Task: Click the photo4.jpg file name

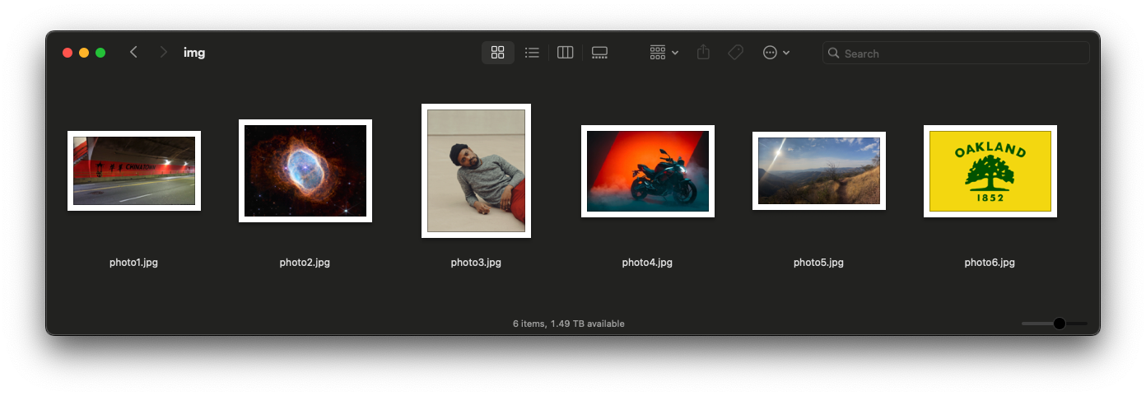Action: click(647, 263)
